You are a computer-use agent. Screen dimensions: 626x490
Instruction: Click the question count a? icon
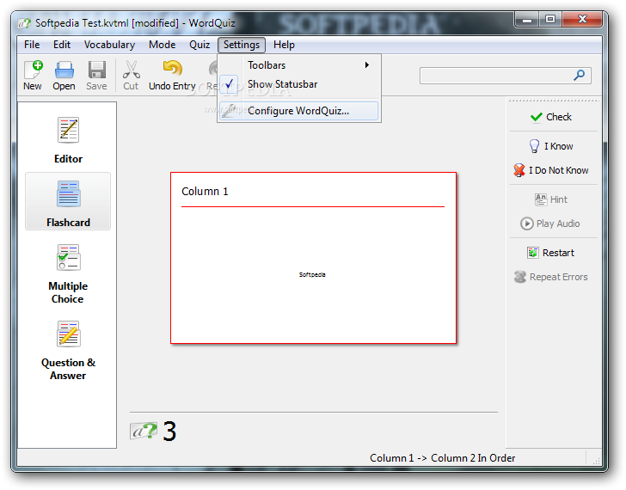[144, 431]
